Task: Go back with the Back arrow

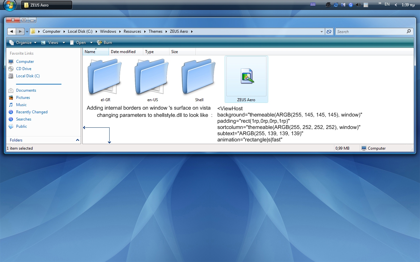Action: pos(11,31)
